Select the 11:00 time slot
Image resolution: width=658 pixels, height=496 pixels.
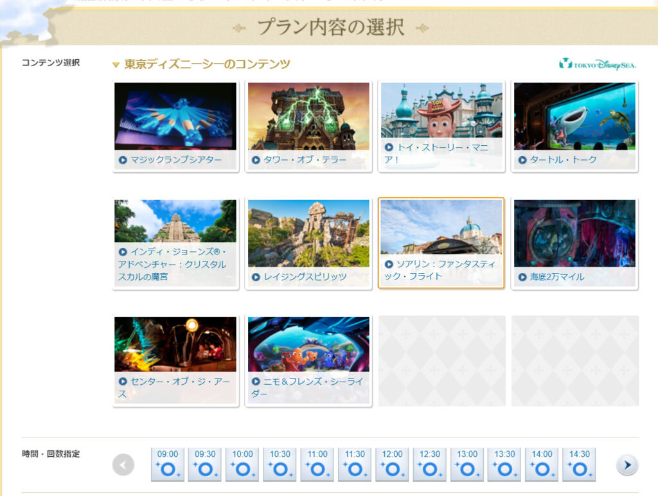(x=317, y=464)
